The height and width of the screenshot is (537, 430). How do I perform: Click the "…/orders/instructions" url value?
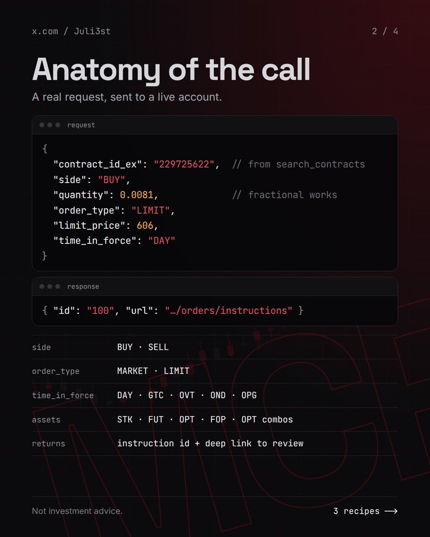(x=228, y=310)
